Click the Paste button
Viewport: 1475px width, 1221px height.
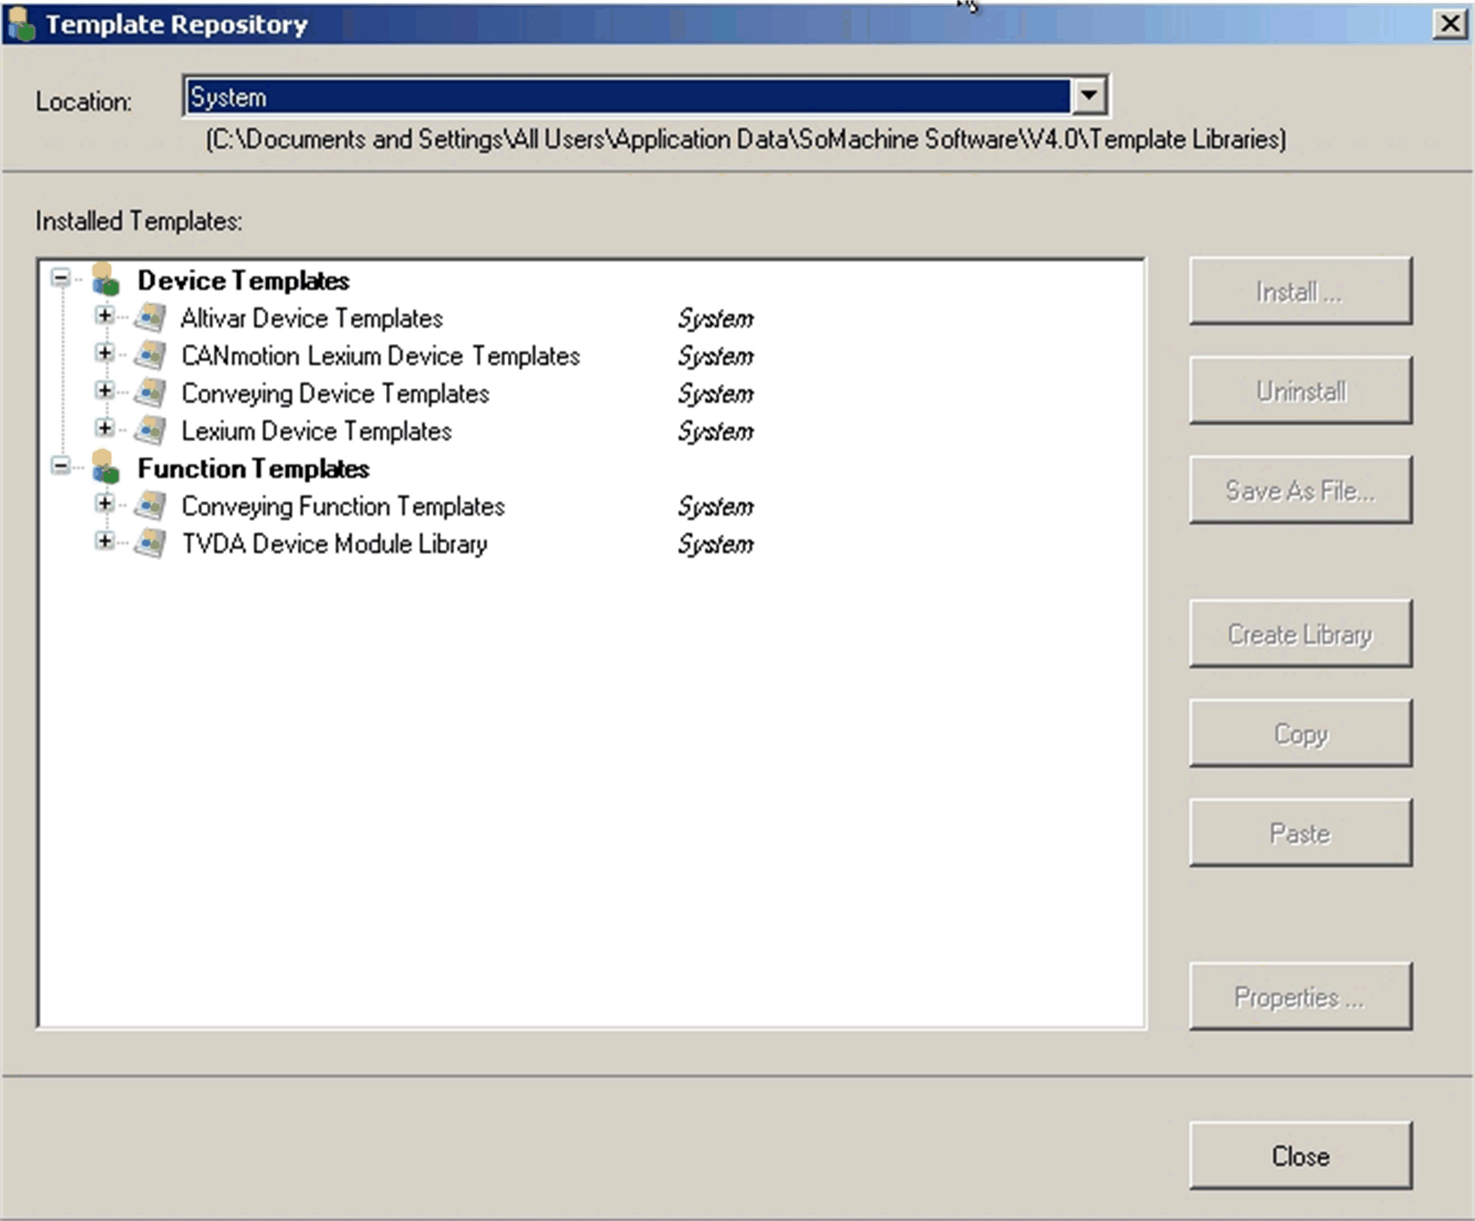(1300, 833)
